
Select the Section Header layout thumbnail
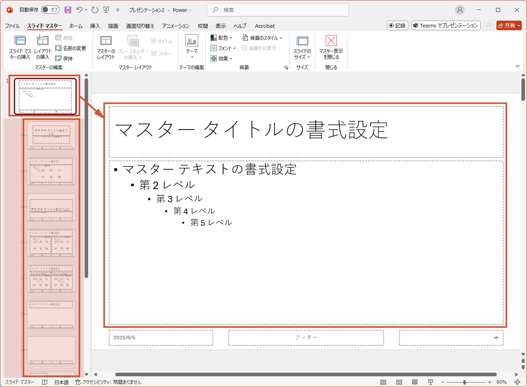click(x=51, y=207)
